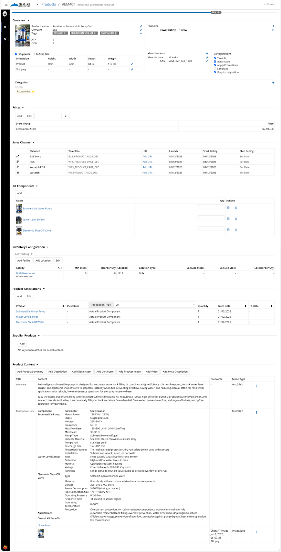Save the Submersible Water Pump kit quantity
The height and width of the screenshot is (552, 281).
coord(228,208)
